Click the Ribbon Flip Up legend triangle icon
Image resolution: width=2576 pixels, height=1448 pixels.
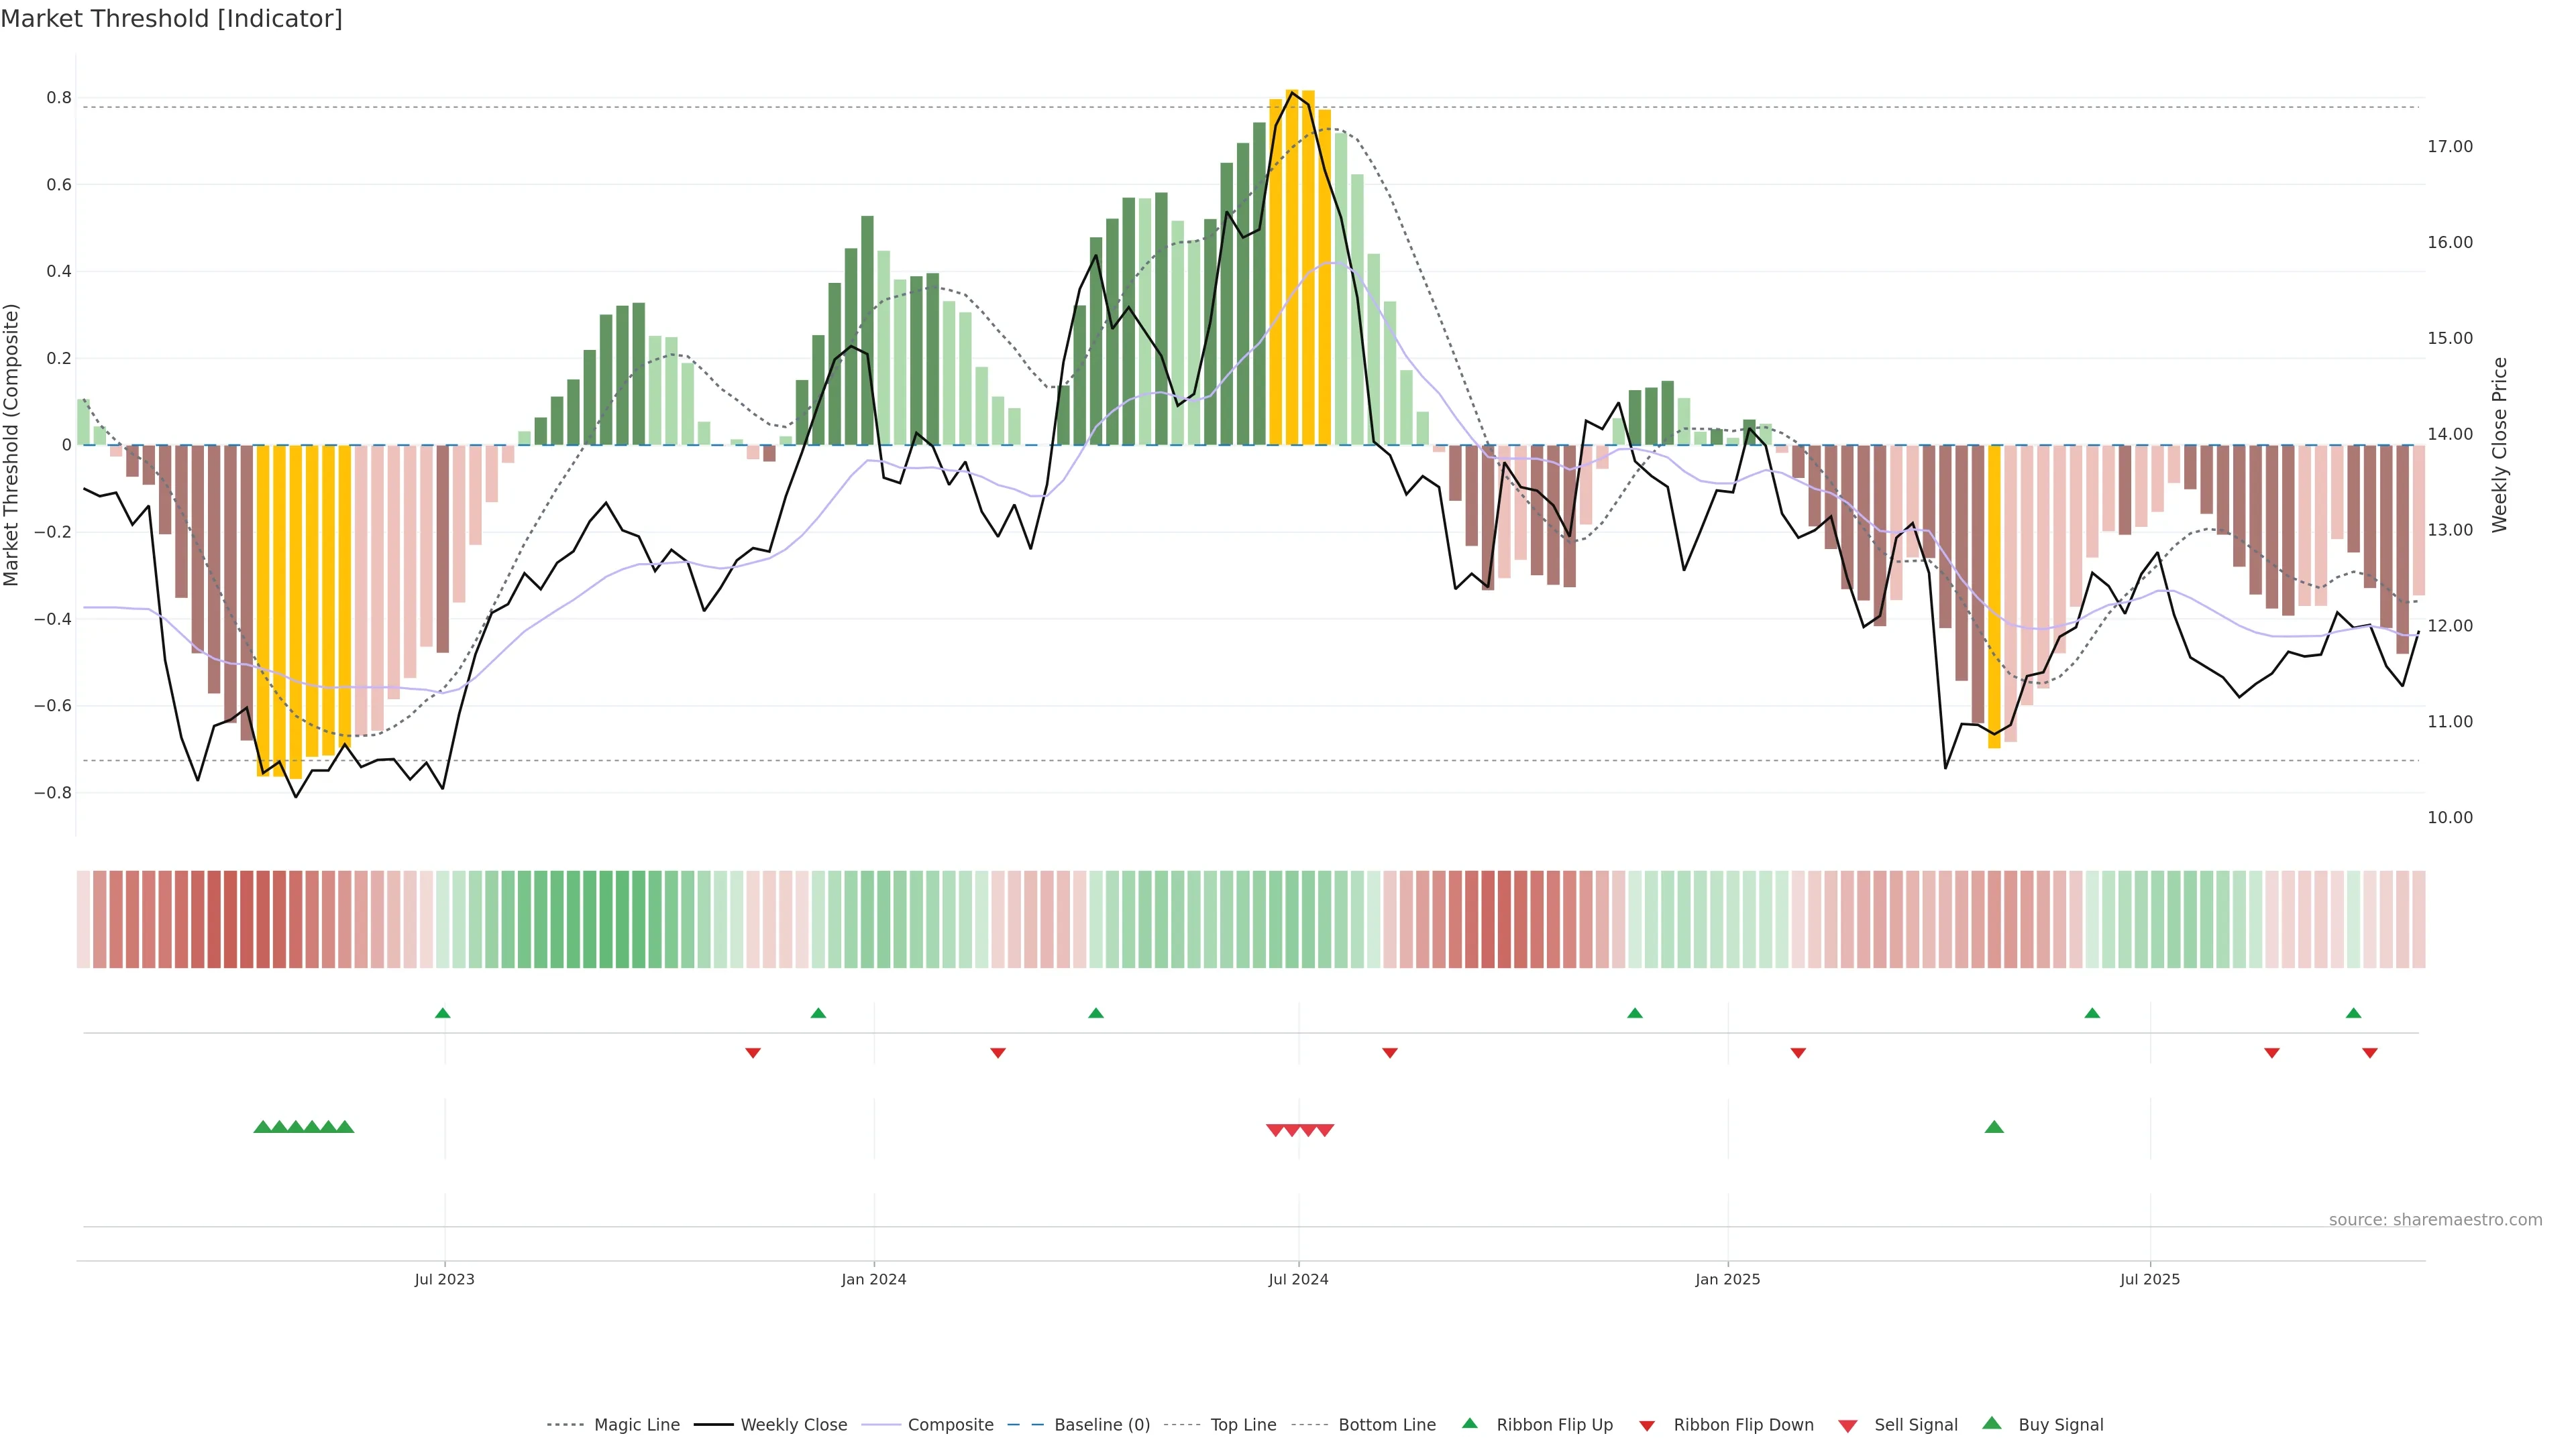pyautogui.click(x=1469, y=1423)
